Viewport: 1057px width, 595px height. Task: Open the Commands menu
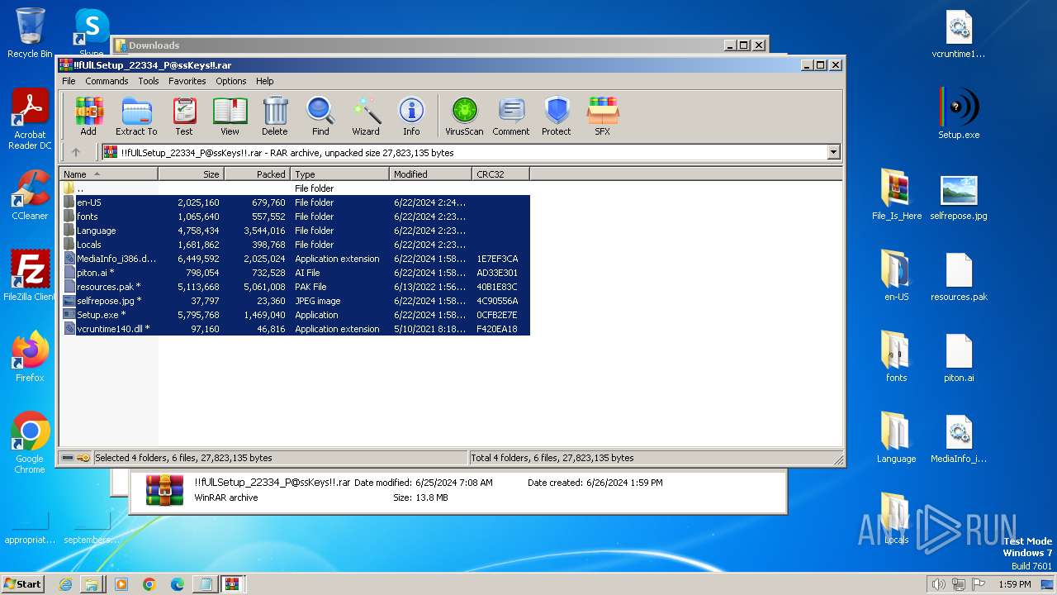click(107, 81)
